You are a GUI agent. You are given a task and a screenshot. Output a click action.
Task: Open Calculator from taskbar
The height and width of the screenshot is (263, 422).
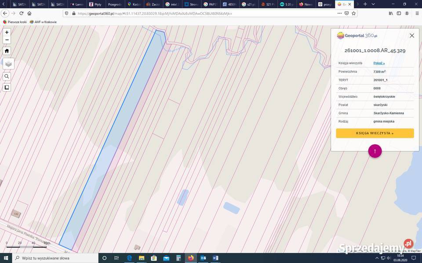tap(178, 258)
